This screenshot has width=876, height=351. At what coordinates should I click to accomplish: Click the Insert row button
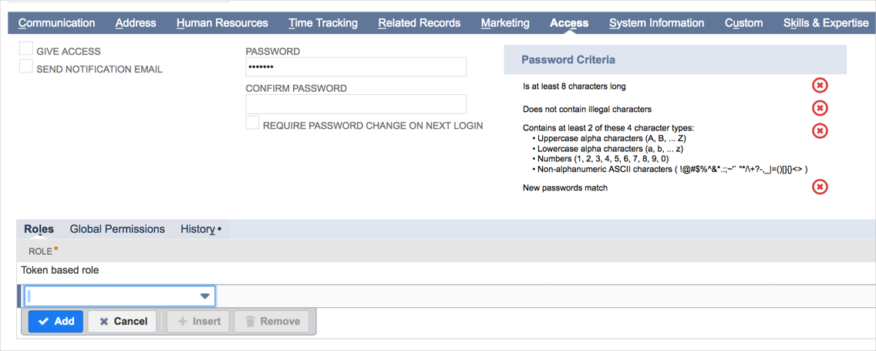tap(199, 321)
